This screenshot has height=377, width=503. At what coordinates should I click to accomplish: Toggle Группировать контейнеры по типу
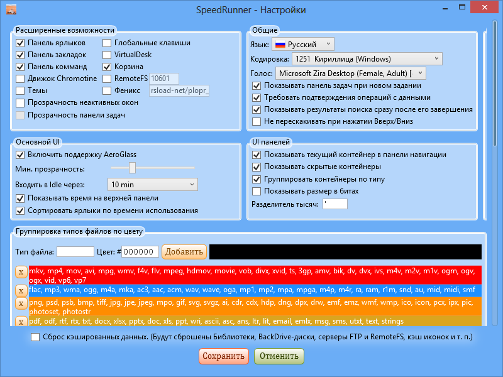pos(257,179)
